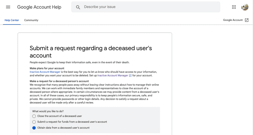
Task: Open the first Inactive Account Manager link
Action: (45, 72)
